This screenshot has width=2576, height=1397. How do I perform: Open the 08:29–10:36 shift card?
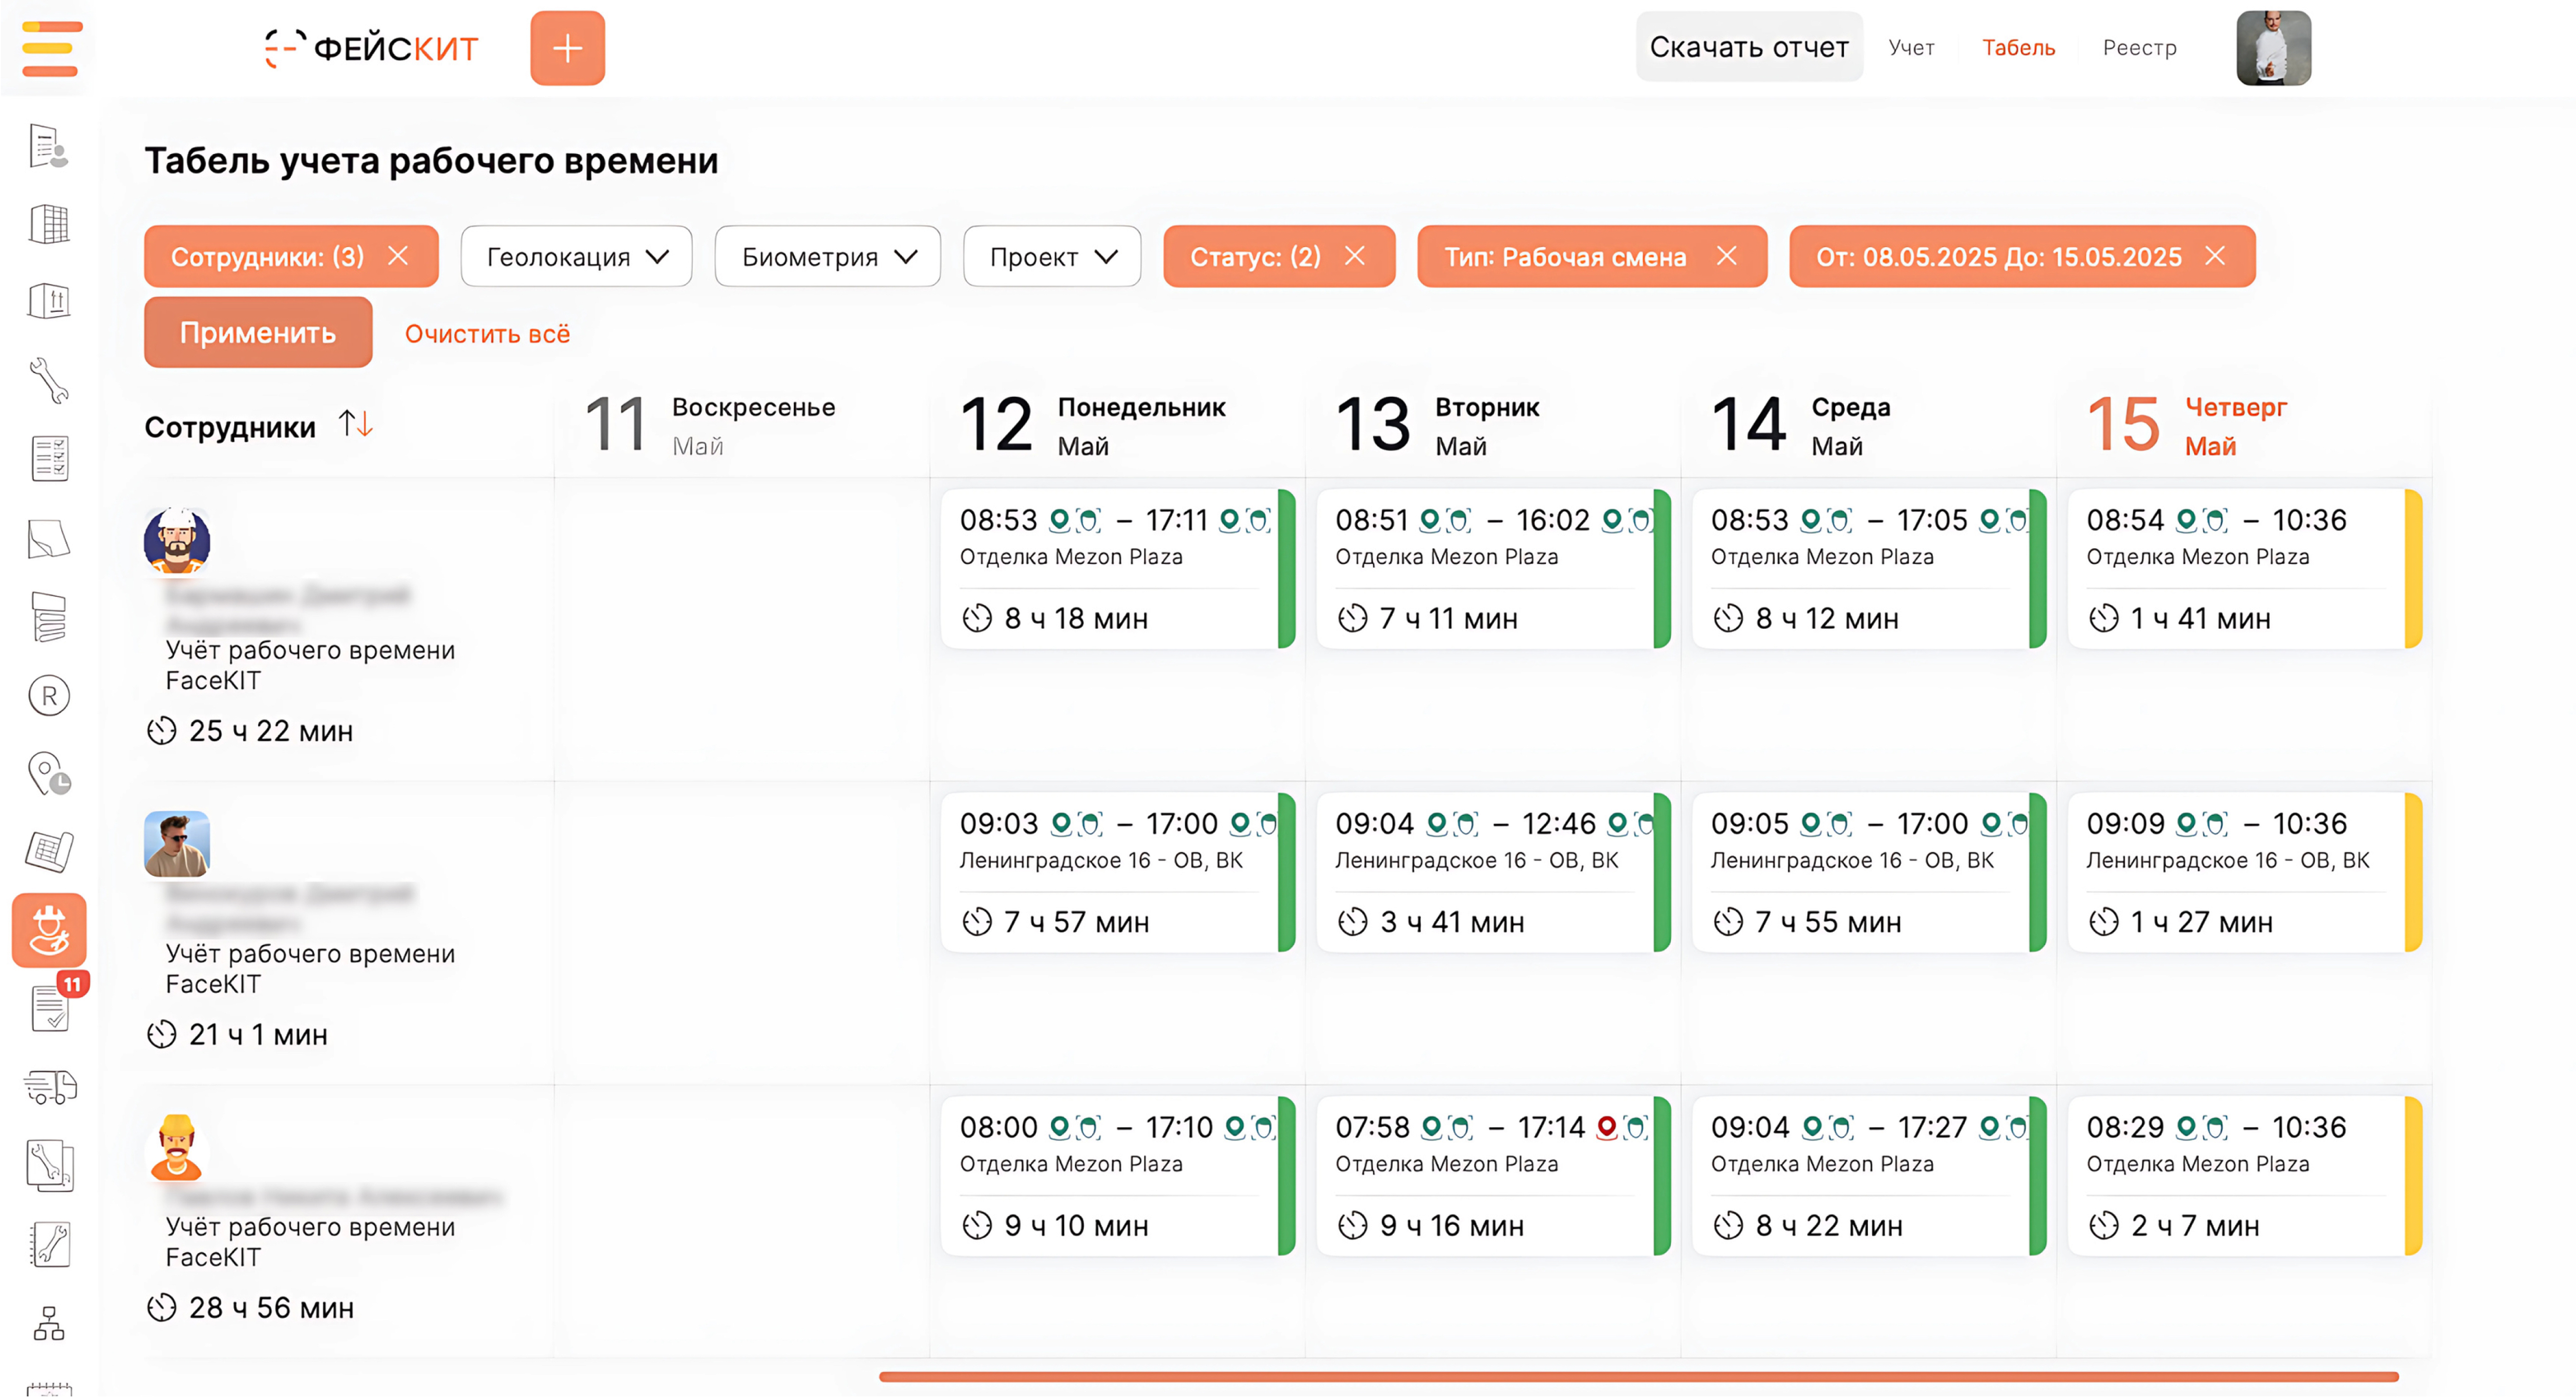pyautogui.click(x=2244, y=1176)
